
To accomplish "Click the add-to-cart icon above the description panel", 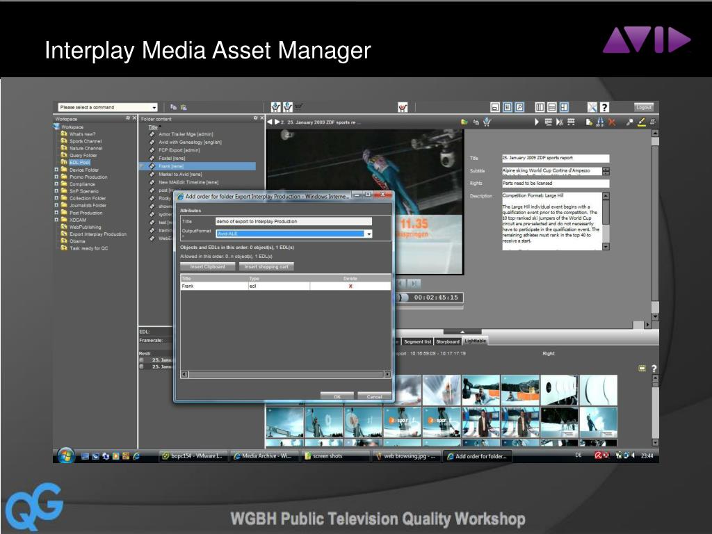I will (487, 122).
